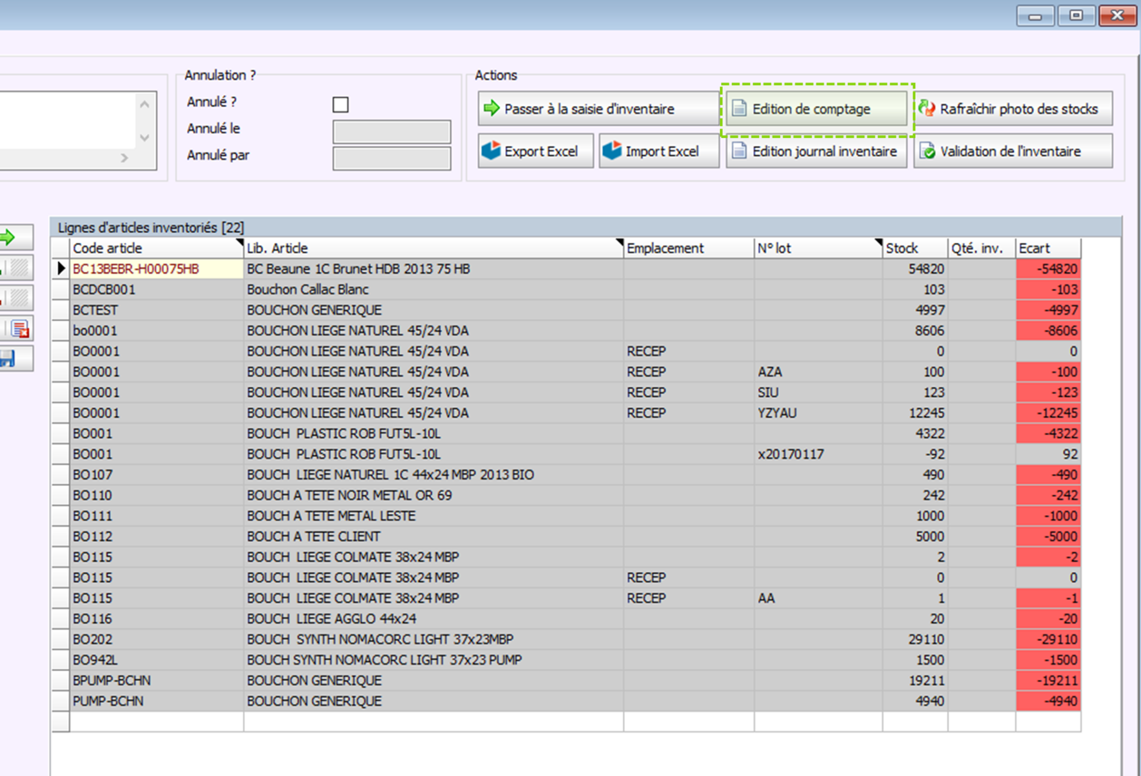This screenshot has height=776, width=1141.
Task: Click the delete-lines document icon button
Action: click(20, 329)
